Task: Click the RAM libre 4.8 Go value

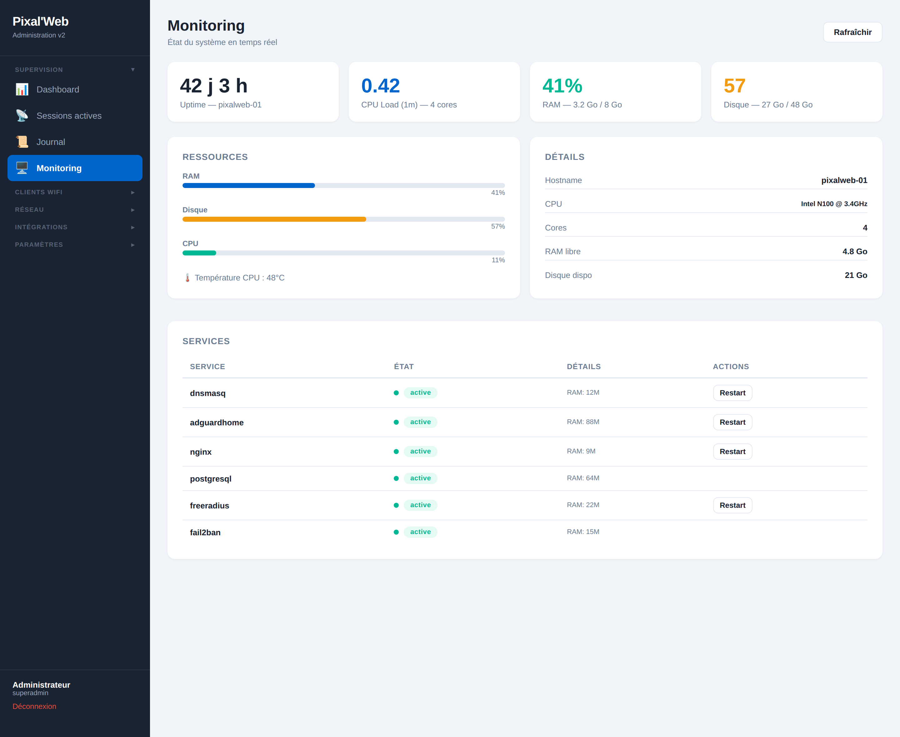Action: click(855, 252)
